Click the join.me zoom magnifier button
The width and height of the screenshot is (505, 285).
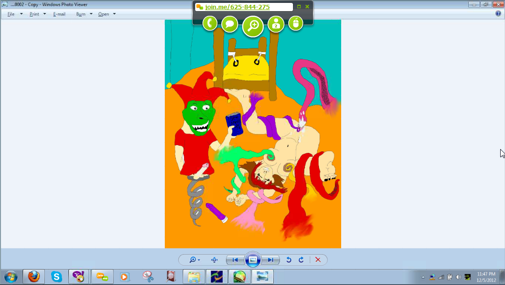tap(253, 26)
